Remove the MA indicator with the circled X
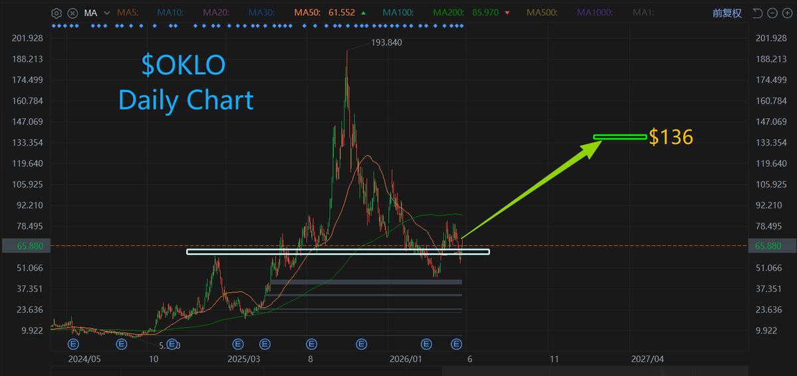This screenshot has height=376, width=797. point(72,13)
